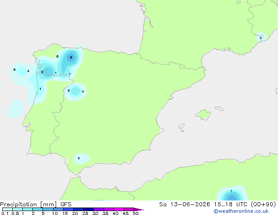Click the "0" value on the French Riviera
The image size is (278, 215).
(260, 38)
